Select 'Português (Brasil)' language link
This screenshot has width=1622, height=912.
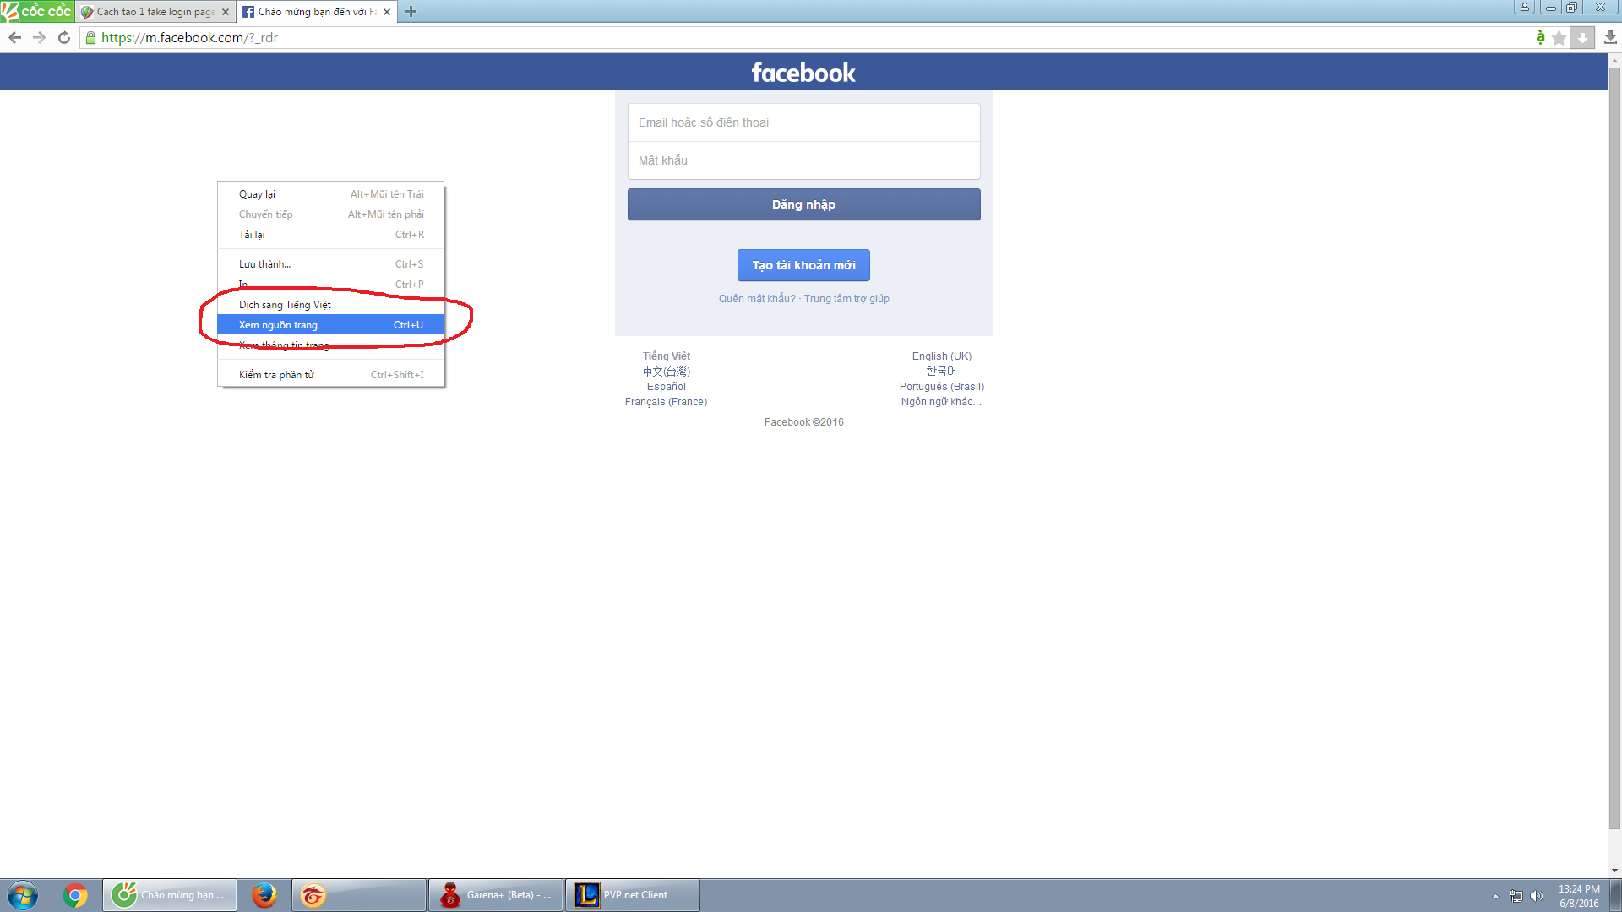942,387
